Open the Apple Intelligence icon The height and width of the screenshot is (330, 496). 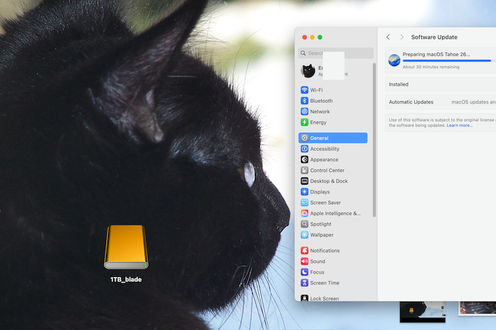[304, 214]
